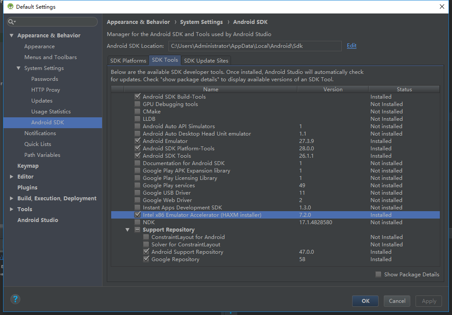Image resolution: width=452 pixels, height=315 pixels.
Task: Click the Edit link for SDK location
Action: (x=351, y=46)
